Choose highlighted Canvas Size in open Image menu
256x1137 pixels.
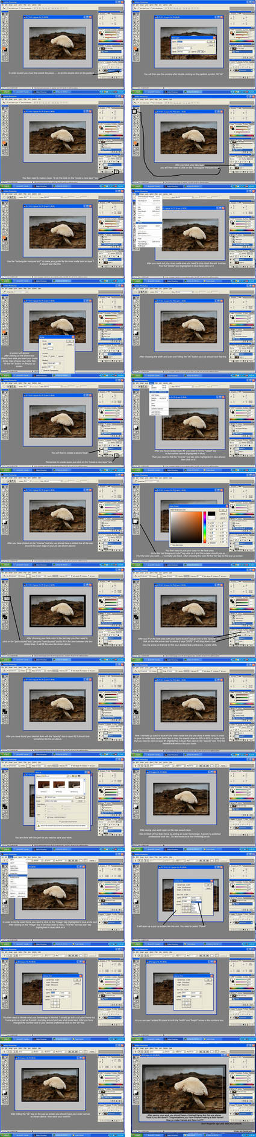pyautogui.click(x=18, y=875)
